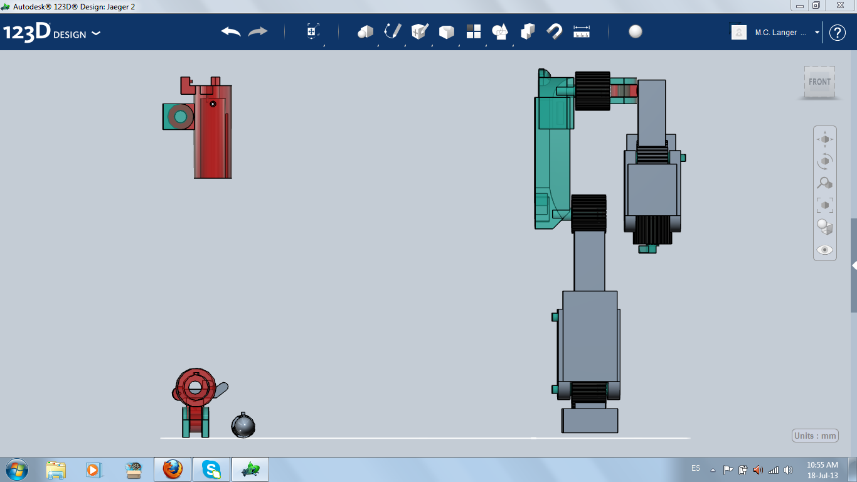Launch Windows Media Player from taskbar
The height and width of the screenshot is (482, 857).
click(x=93, y=469)
